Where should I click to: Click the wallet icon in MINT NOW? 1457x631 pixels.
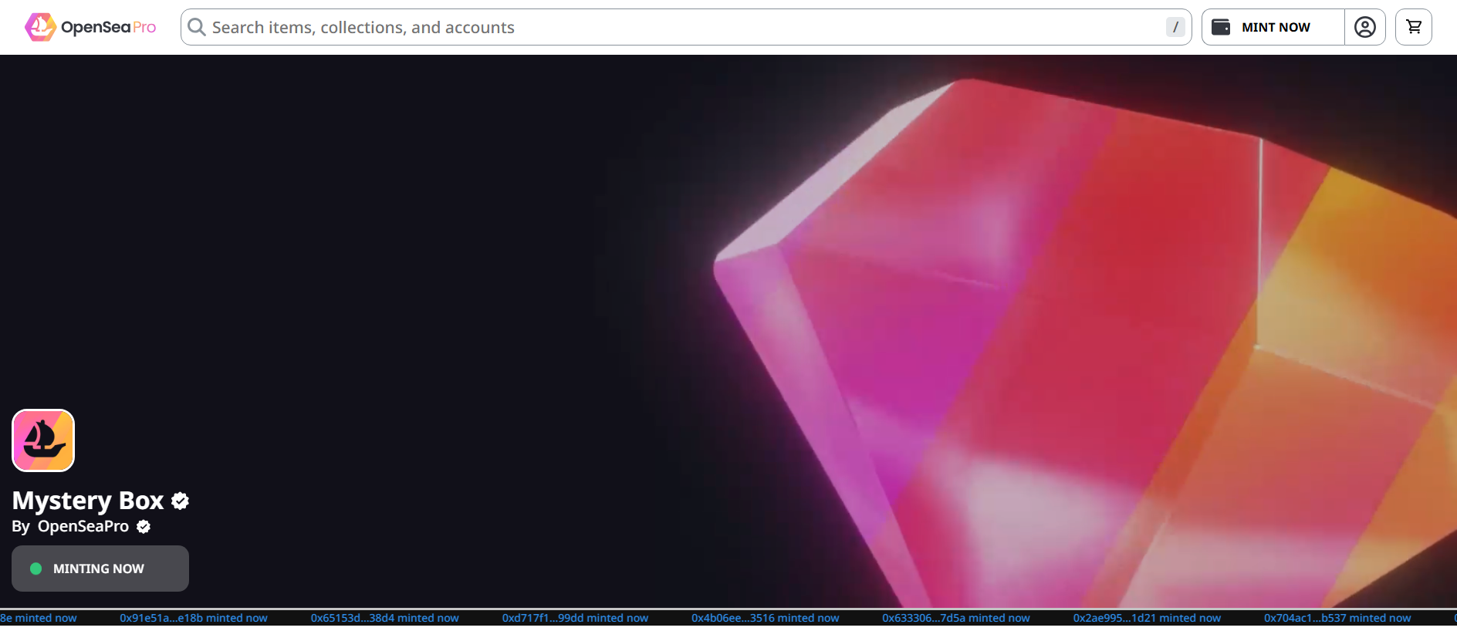click(1221, 27)
